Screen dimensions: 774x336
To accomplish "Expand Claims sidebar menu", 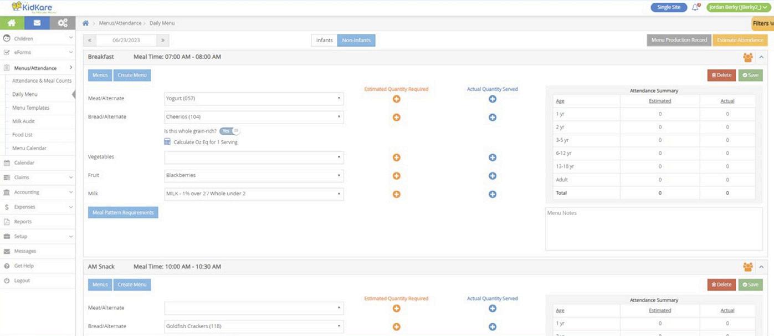I will point(38,177).
